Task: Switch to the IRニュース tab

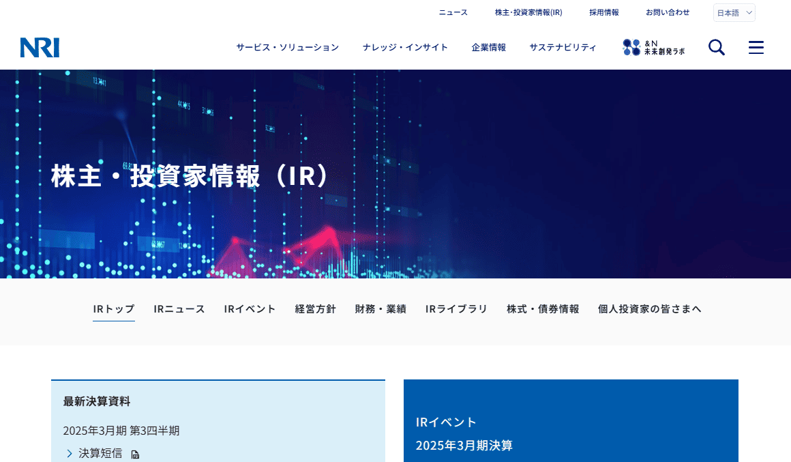Action: pyautogui.click(x=179, y=309)
